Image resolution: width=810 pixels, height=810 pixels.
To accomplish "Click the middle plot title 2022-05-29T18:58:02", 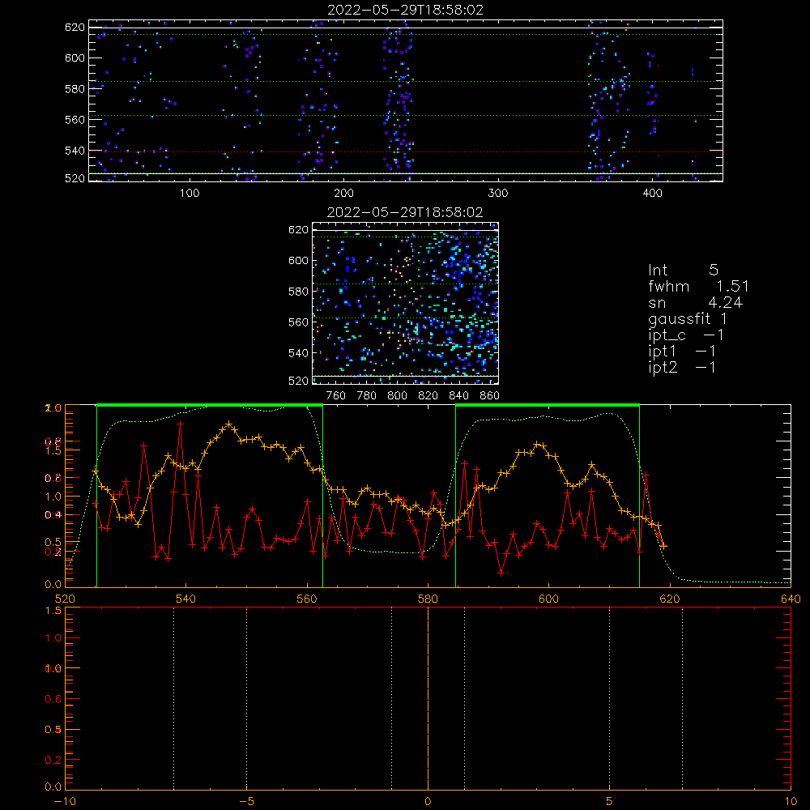I will 405,212.
